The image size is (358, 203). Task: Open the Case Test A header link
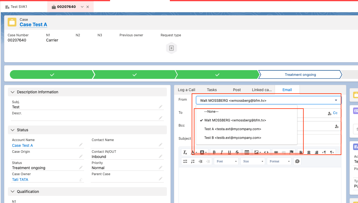(x=33, y=25)
